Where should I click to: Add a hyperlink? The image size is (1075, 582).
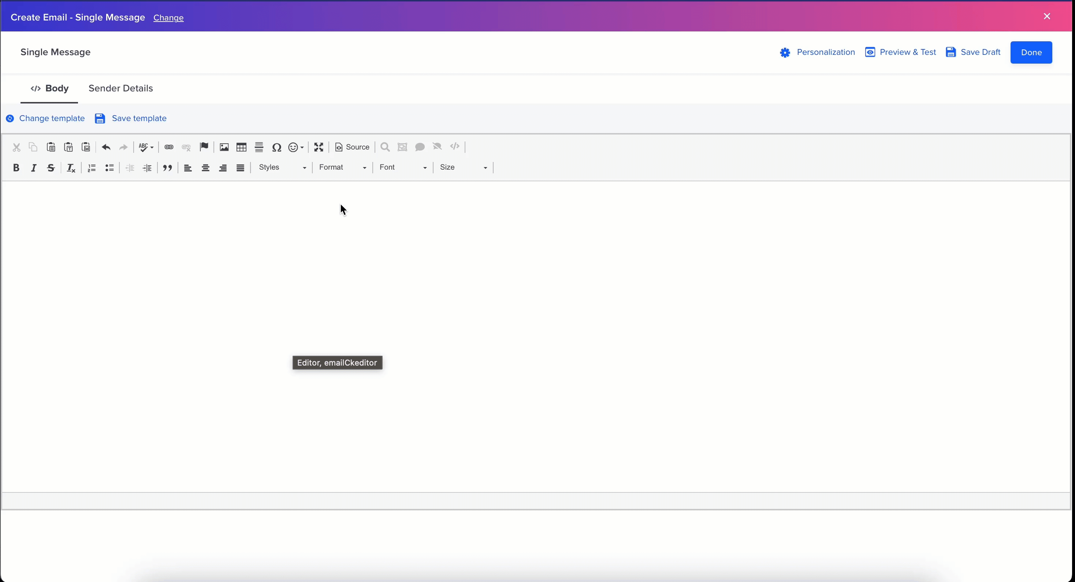click(x=169, y=147)
